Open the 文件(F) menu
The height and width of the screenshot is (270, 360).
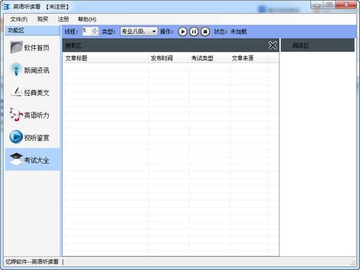pos(19,19)
